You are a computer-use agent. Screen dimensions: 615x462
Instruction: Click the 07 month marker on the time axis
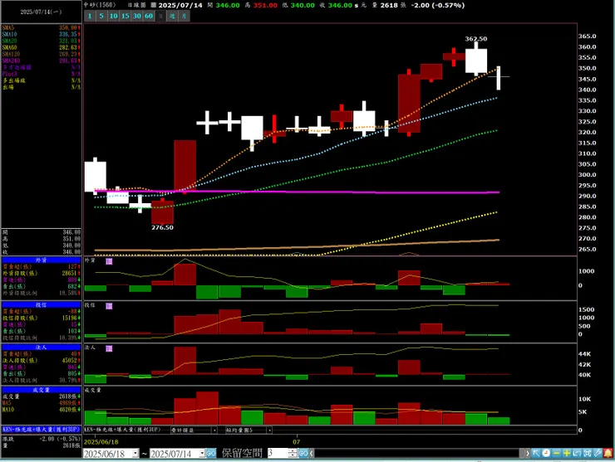[296, 442]
